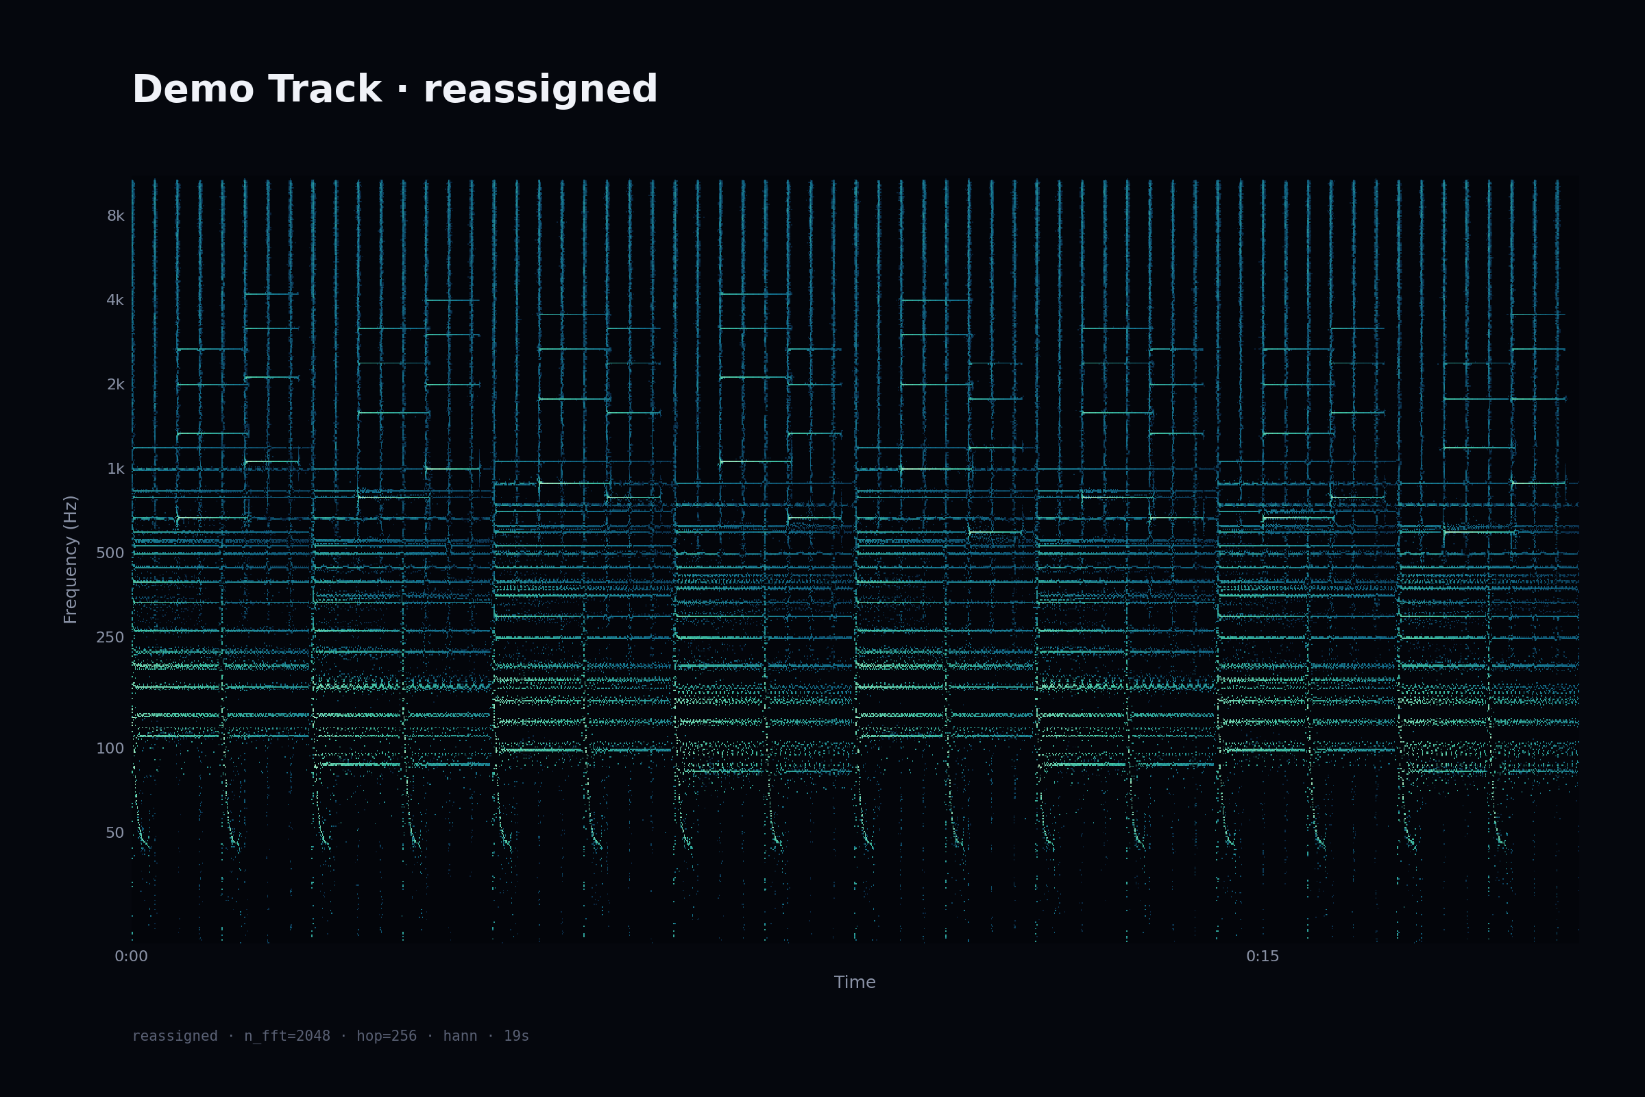This screenshot has height=1097, width=1645.
Task: Click the 0:00 time tick label
Action: coord(132,956)
